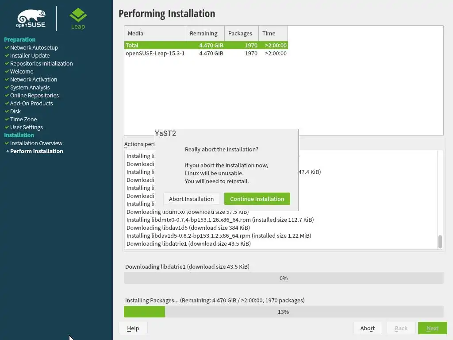Sort by the Packages column header
This screenshot has width=453, height=340.
242,33
